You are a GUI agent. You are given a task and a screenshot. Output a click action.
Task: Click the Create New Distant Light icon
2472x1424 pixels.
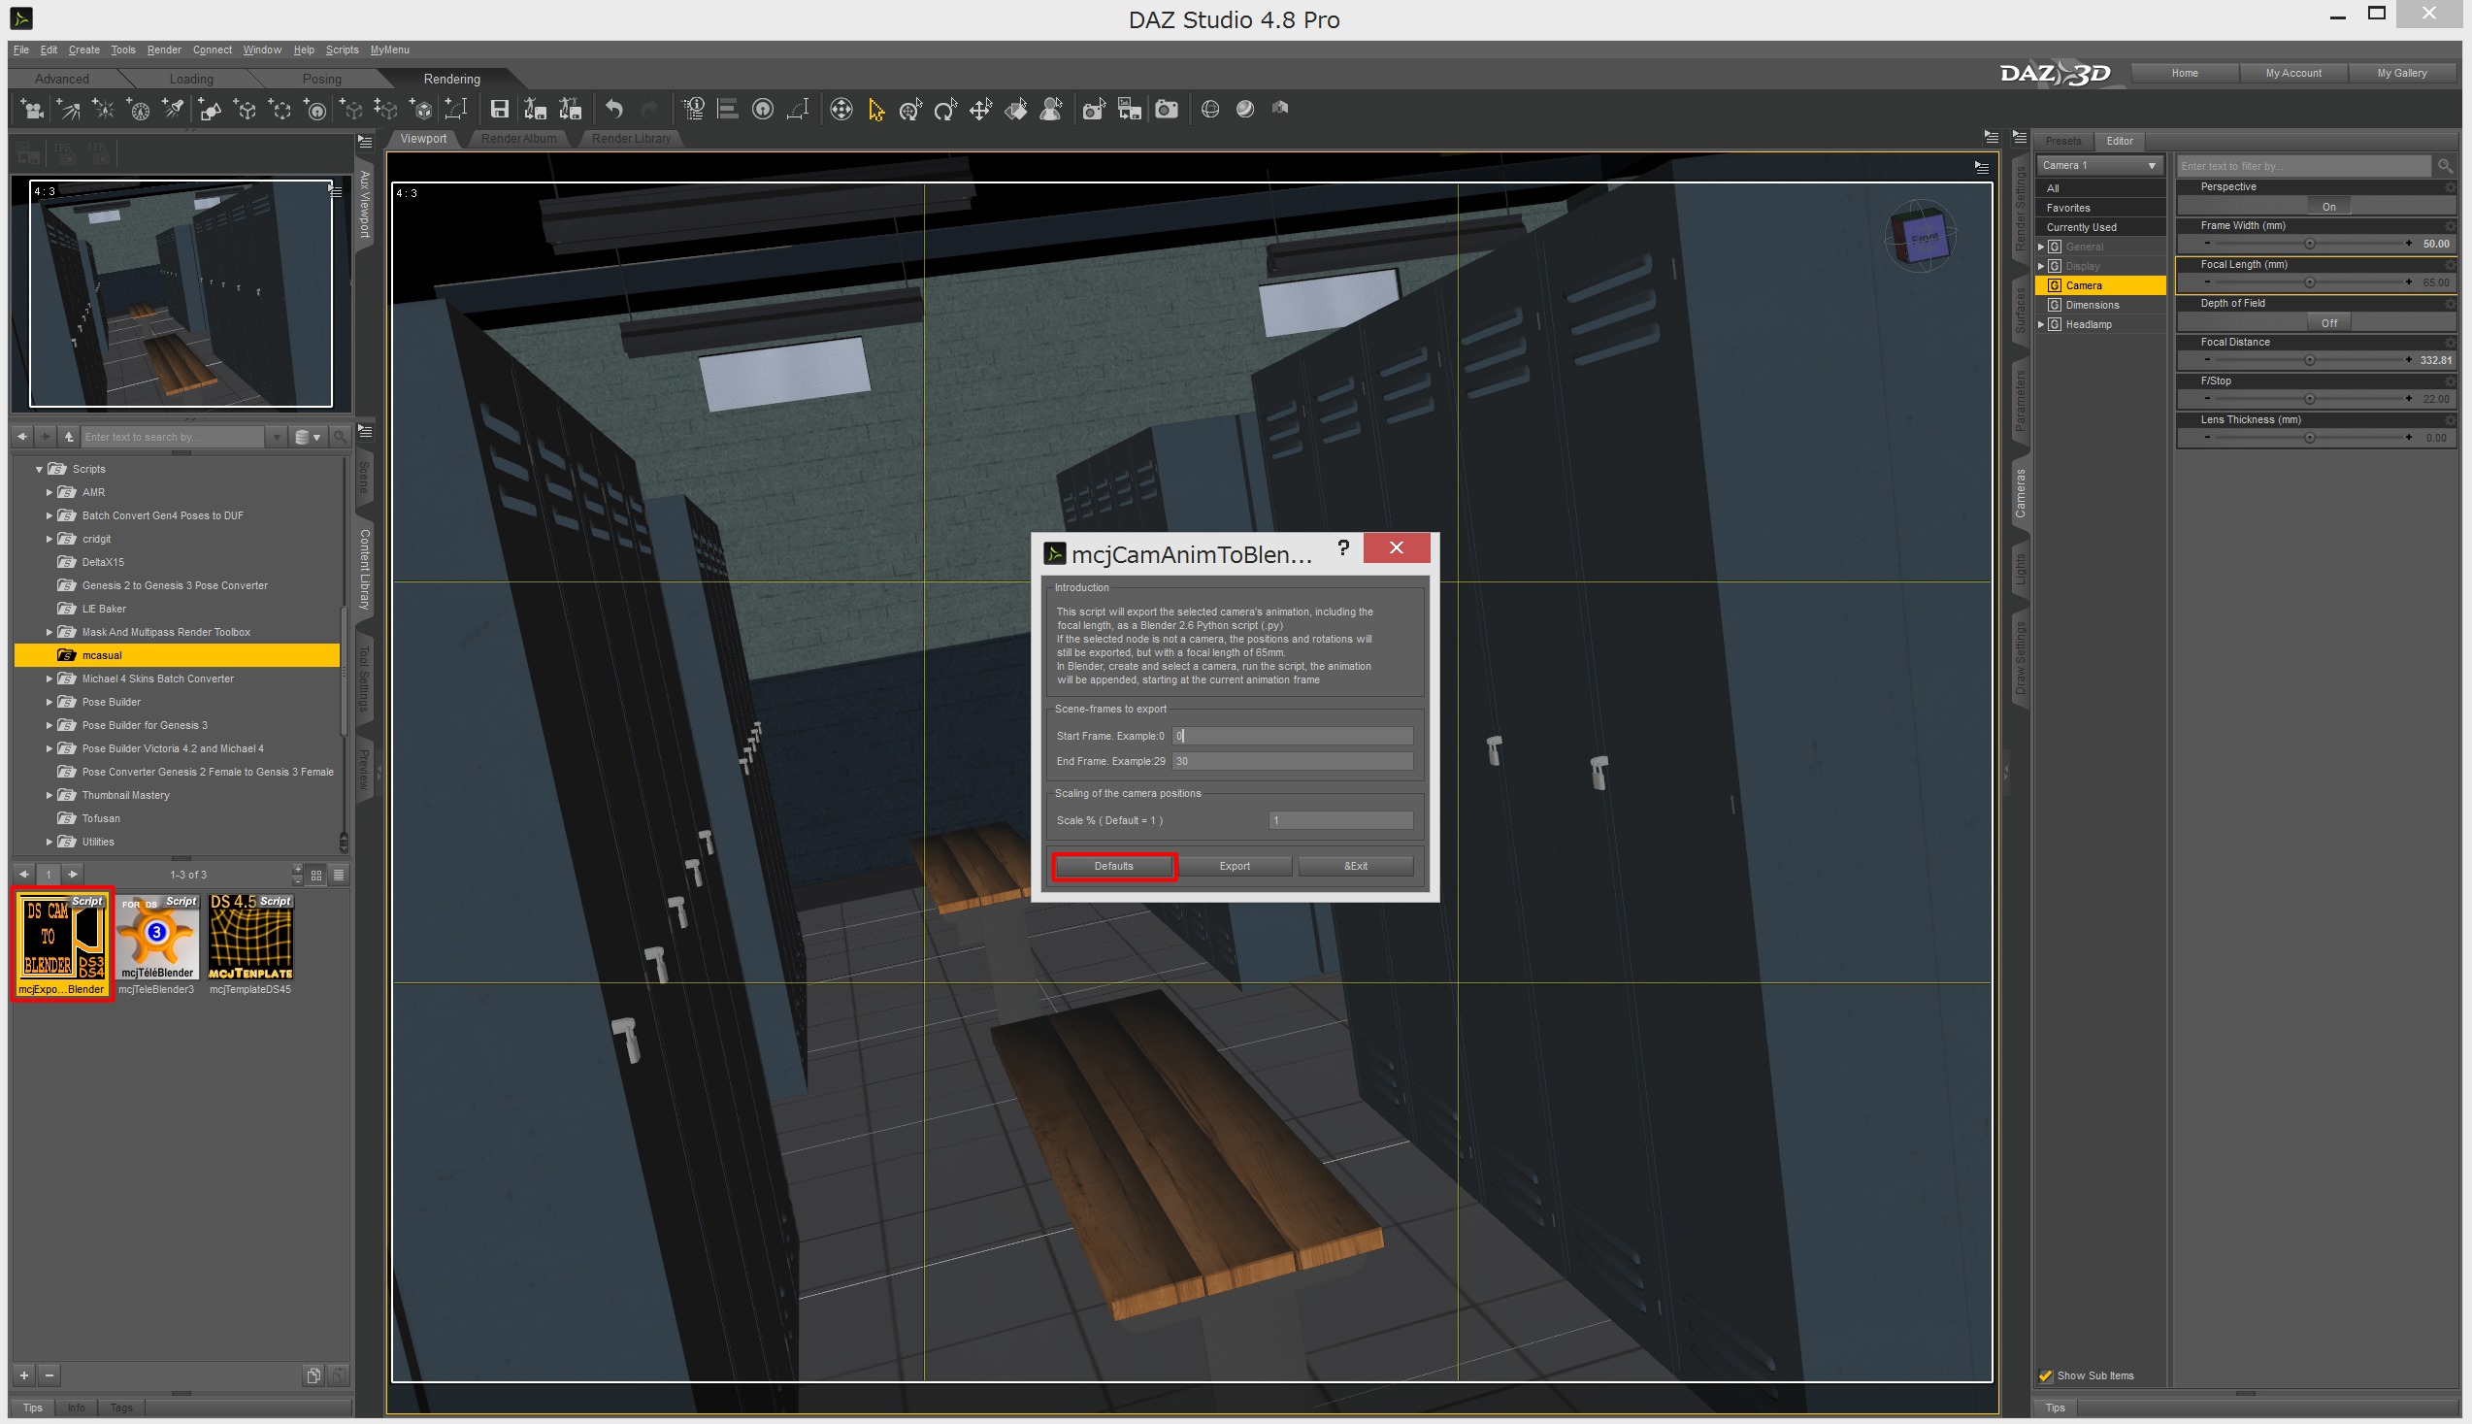[69, 110]
